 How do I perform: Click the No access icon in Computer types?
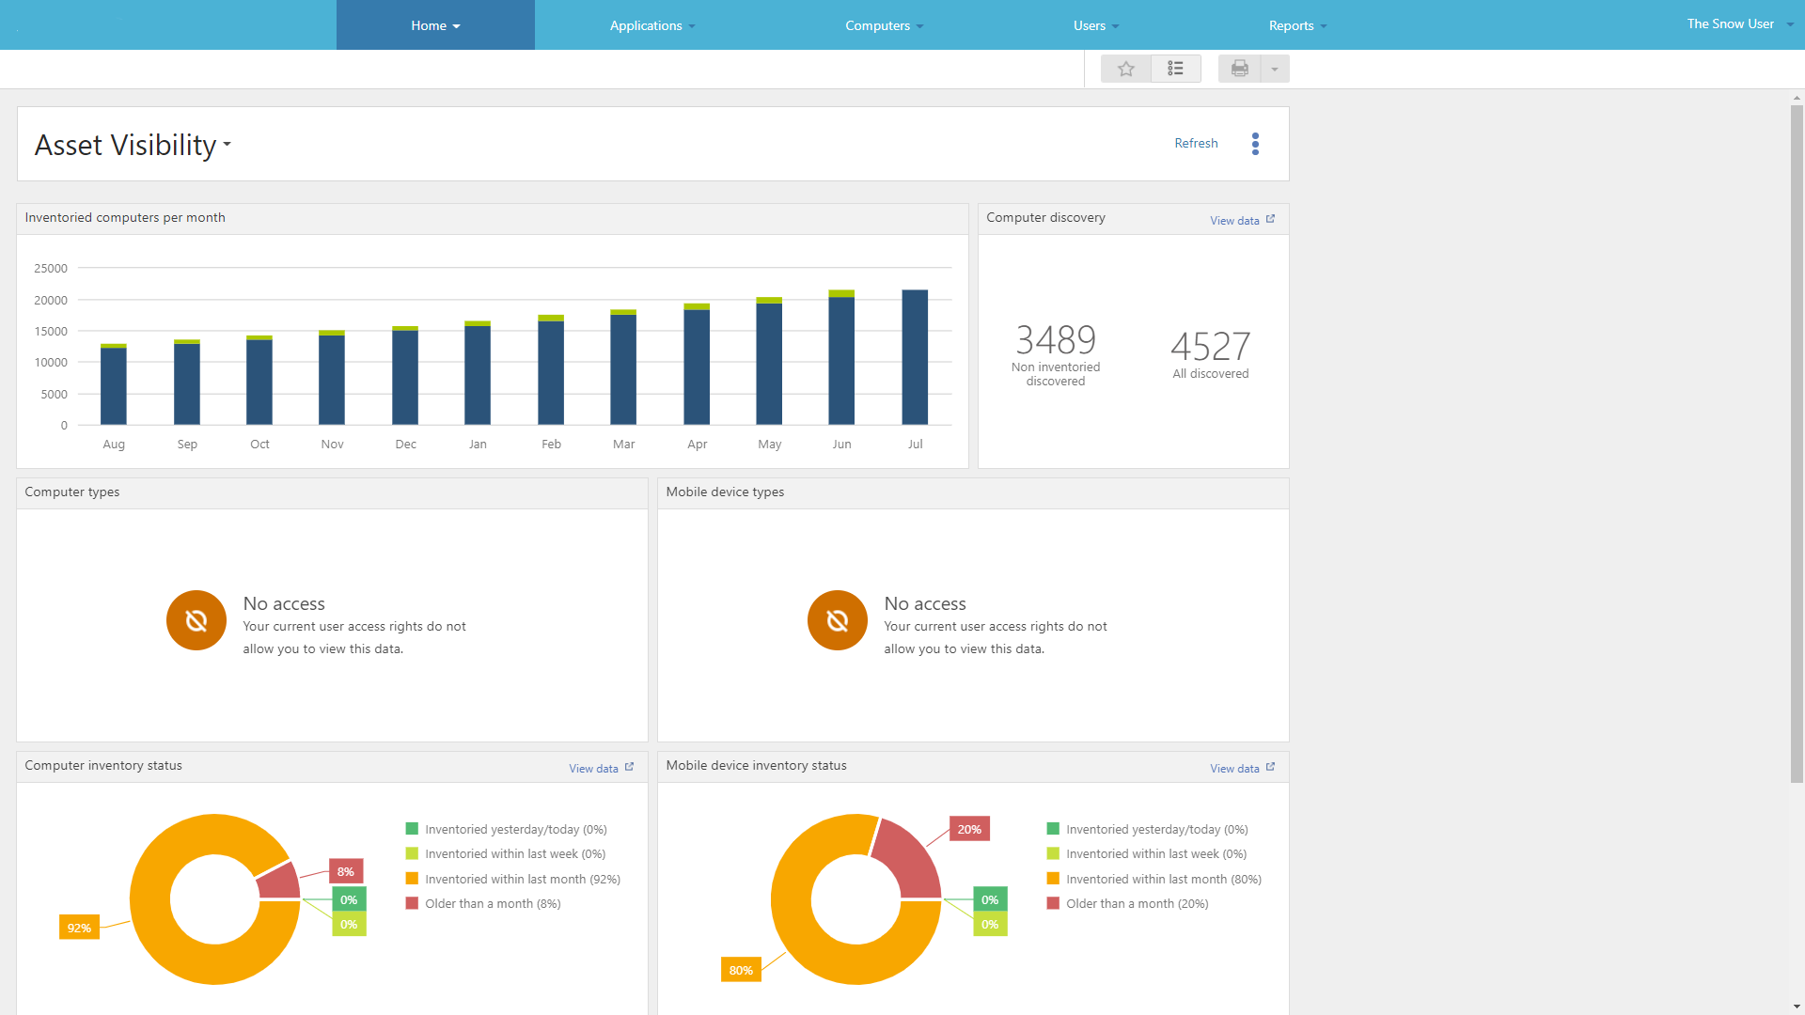pyautogui.click(x=196, y=620)
